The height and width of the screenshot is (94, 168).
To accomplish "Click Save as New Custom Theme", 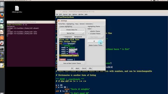I will [72, 63].
